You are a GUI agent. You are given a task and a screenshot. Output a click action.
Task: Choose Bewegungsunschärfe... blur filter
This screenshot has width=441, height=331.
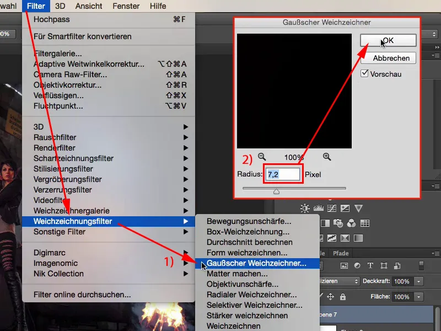pyautogui.click(x=257, y=221)
